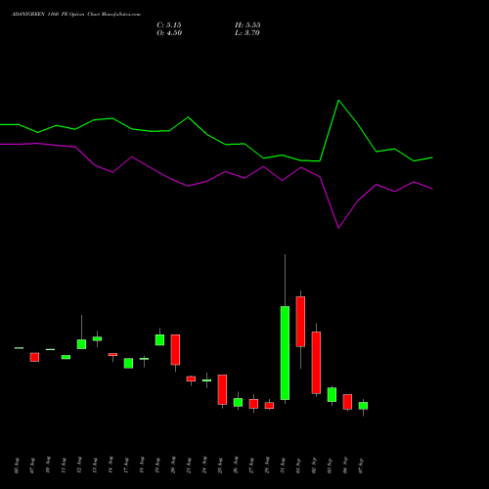Select the red 02 Sep candlestick
Screen dimensions: 489x489
(316, 363)
